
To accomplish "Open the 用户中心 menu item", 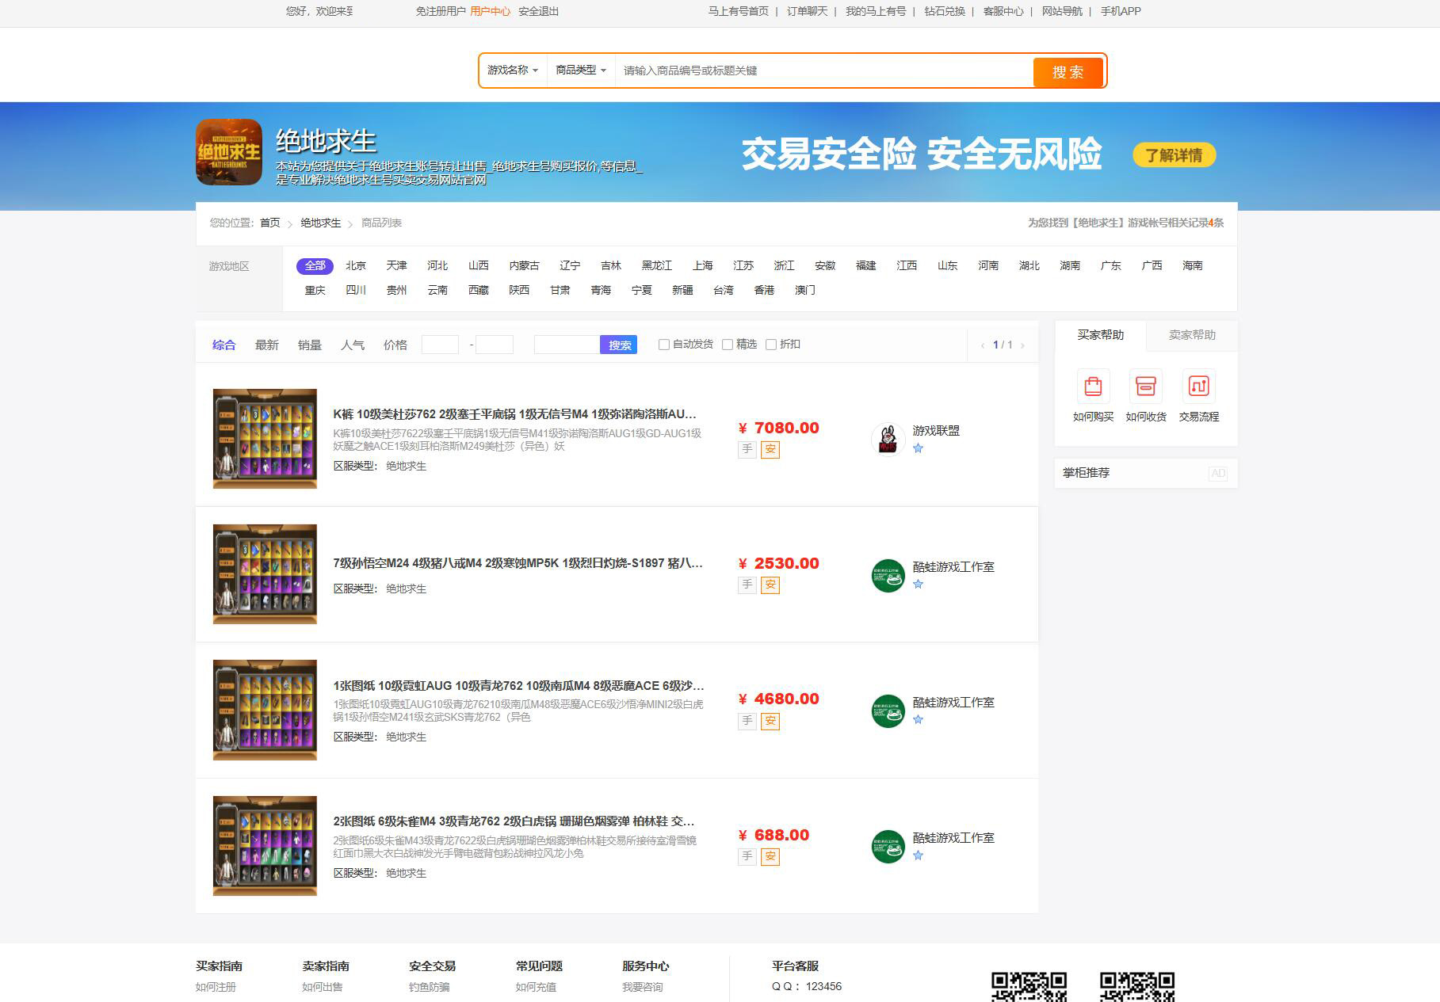I will coord(490,11).
